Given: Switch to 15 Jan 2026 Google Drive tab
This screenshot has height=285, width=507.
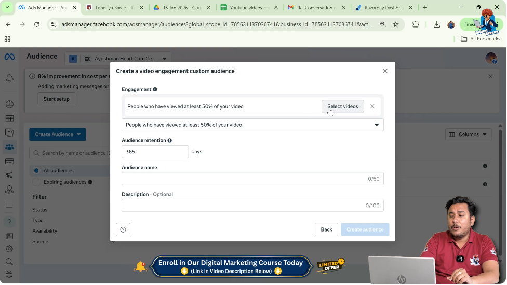Looking at the screenshot, I should tap(182, 7).
